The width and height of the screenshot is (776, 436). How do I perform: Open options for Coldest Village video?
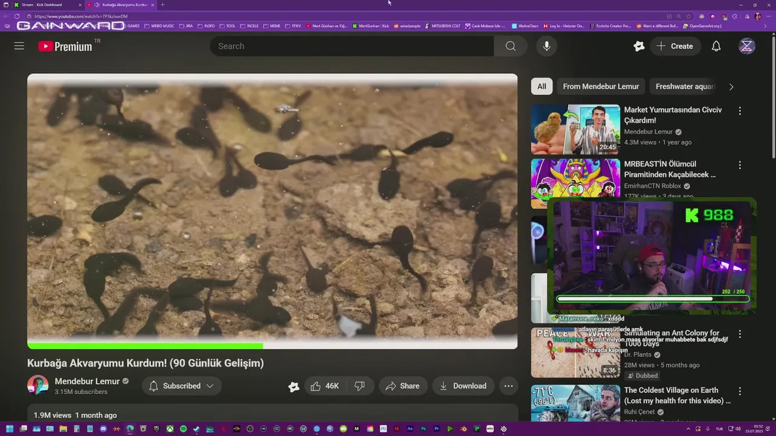click(x=740, y=391)
